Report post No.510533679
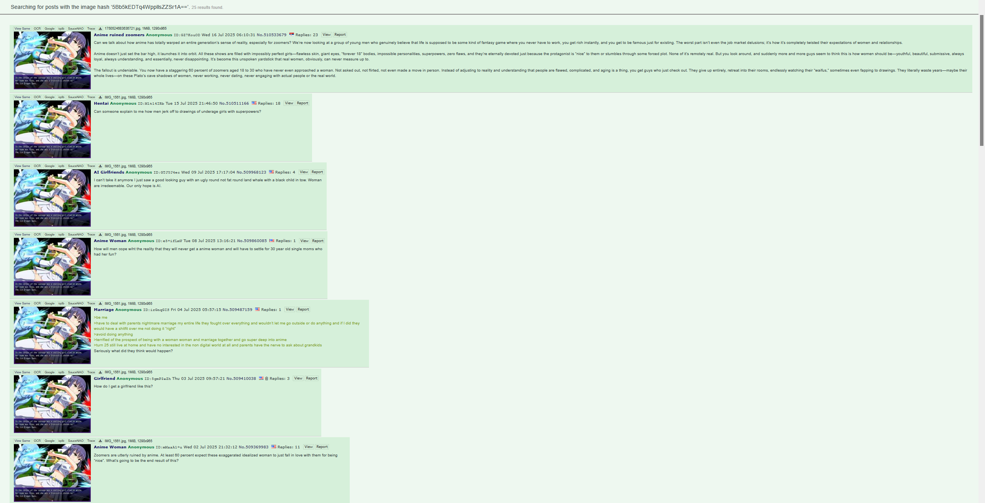The image size is (985, 503). pos(340,35)
